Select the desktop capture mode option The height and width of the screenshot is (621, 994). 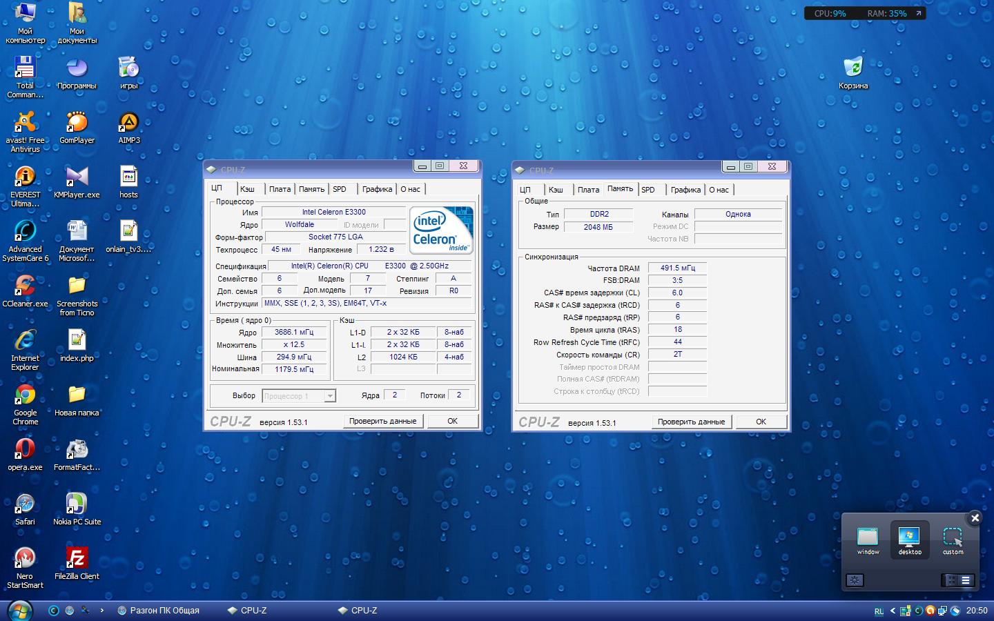tap(909, 540)
